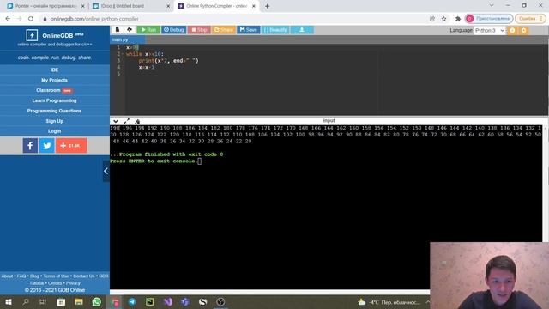Place the cursor on code line 4 x=x-1
Image resolution: width=549 pixels, height=309 pixels.
click(147, 67)
